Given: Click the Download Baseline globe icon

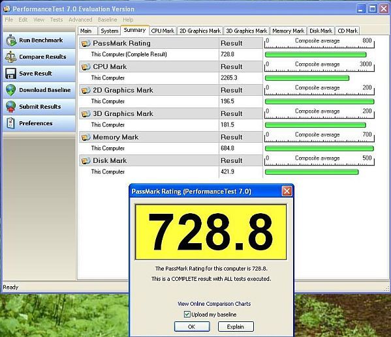Looking at the screenshot, I should (x=10, y=90).
